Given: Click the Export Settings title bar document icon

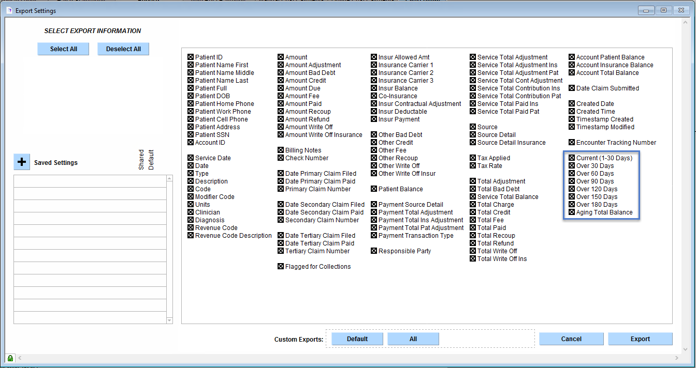Looking at the screenshot, I should click(x=9, y=10).
